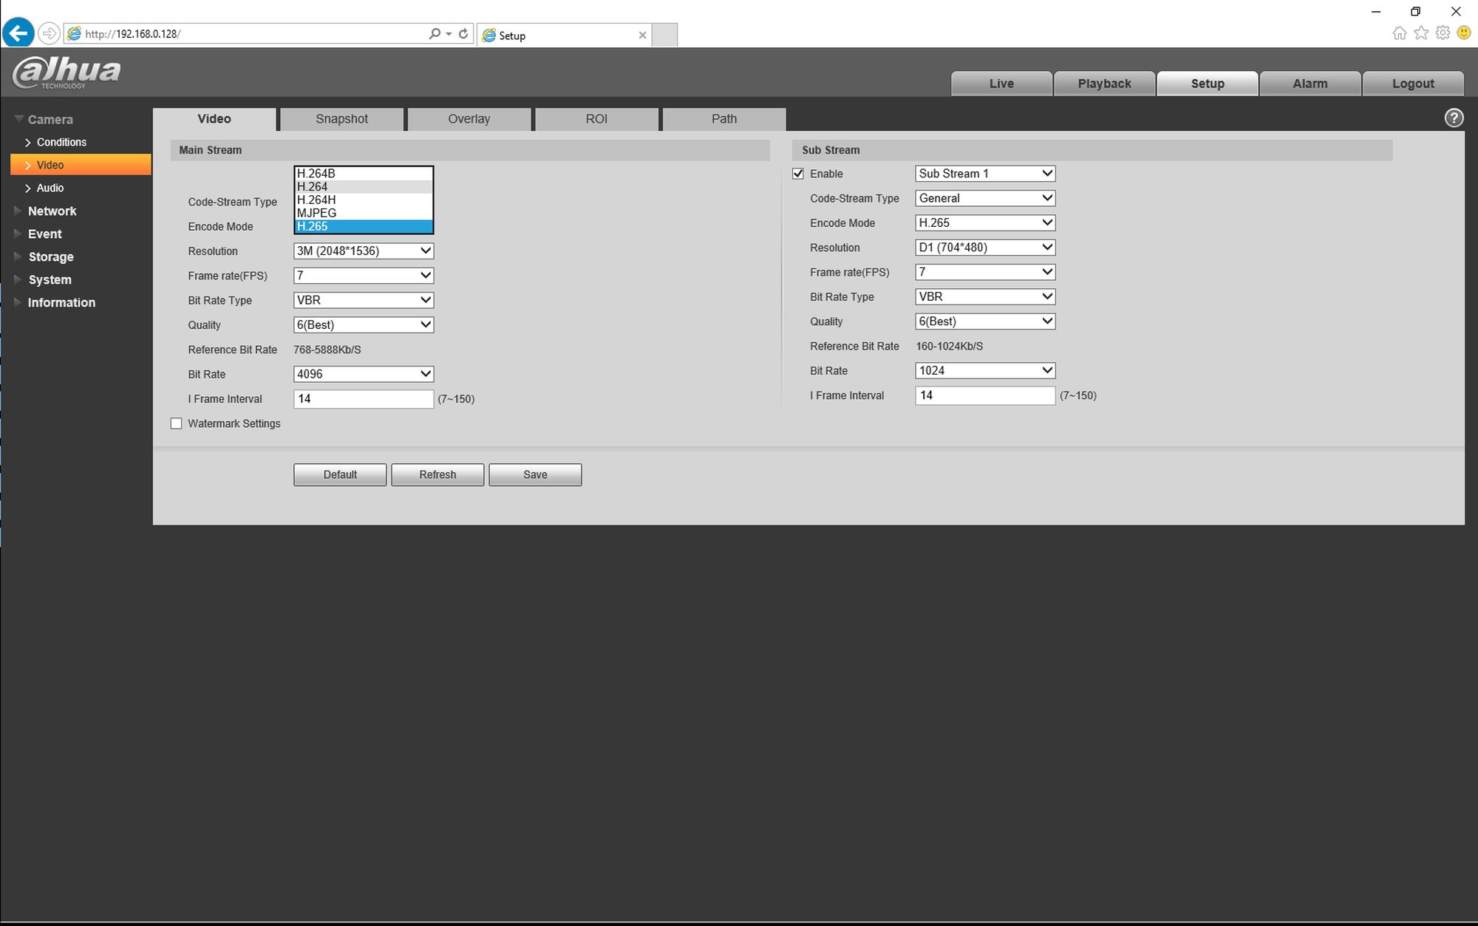Click the browser refresh icon
1478x926 pixels.
coord(463,34)
